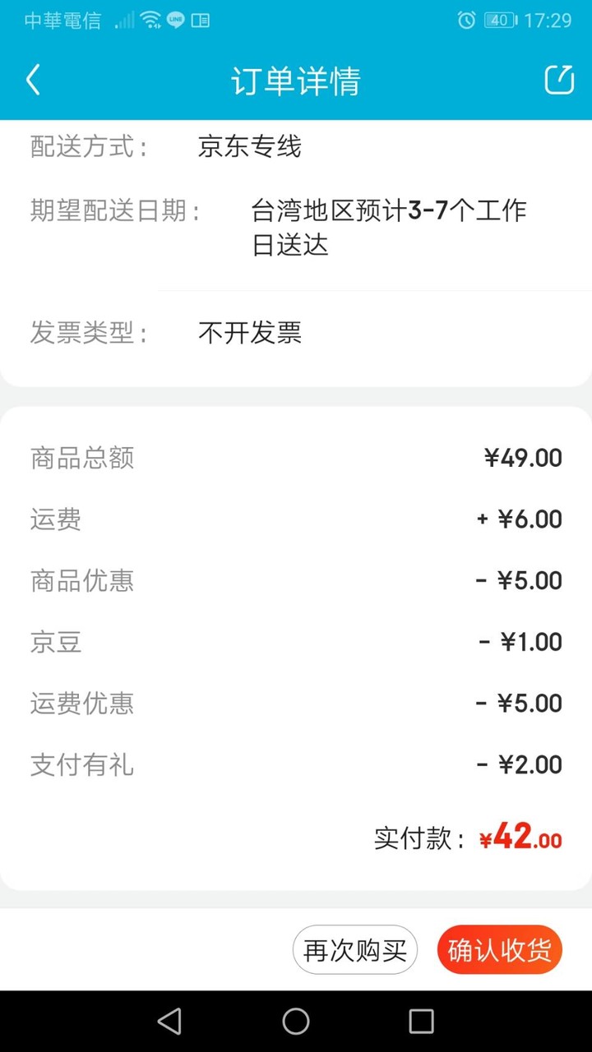This screenshot has width=592, height=1052.
Task: Tap the 不开发票 invoice type value
Action: click(x=250, y=332)
